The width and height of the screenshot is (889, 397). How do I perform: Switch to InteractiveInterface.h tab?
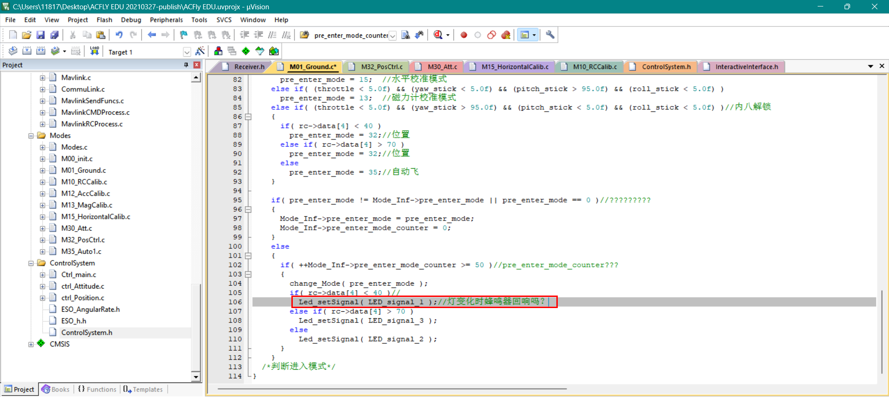(x=741, y=67)
